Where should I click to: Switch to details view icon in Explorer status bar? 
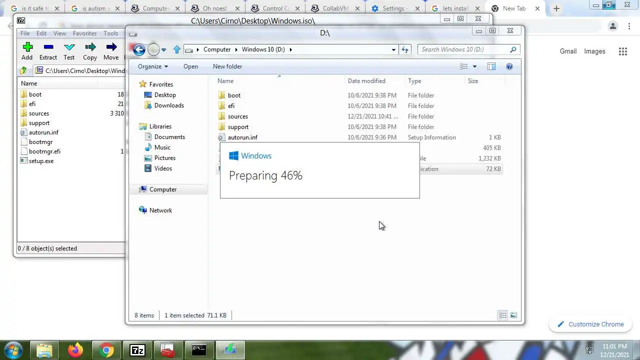click(502, 315)
